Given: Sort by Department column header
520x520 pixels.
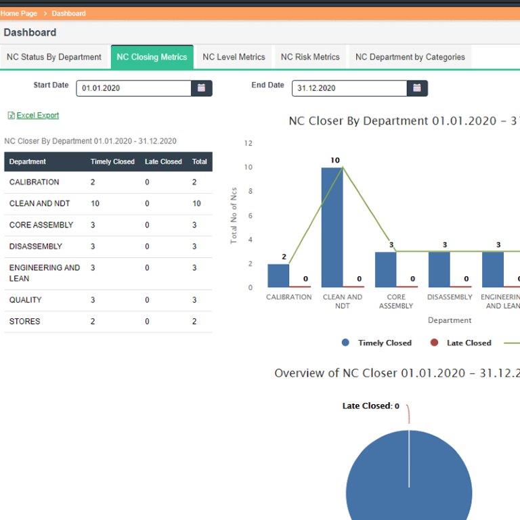Looking at the screenshot, I should coord(28,162).
